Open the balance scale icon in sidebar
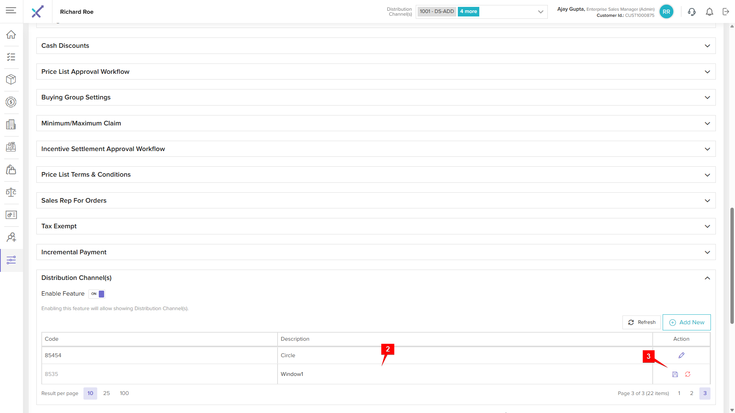Image resolution: width=735 pixels, height=413 pixels. click(x=11, y=192)
